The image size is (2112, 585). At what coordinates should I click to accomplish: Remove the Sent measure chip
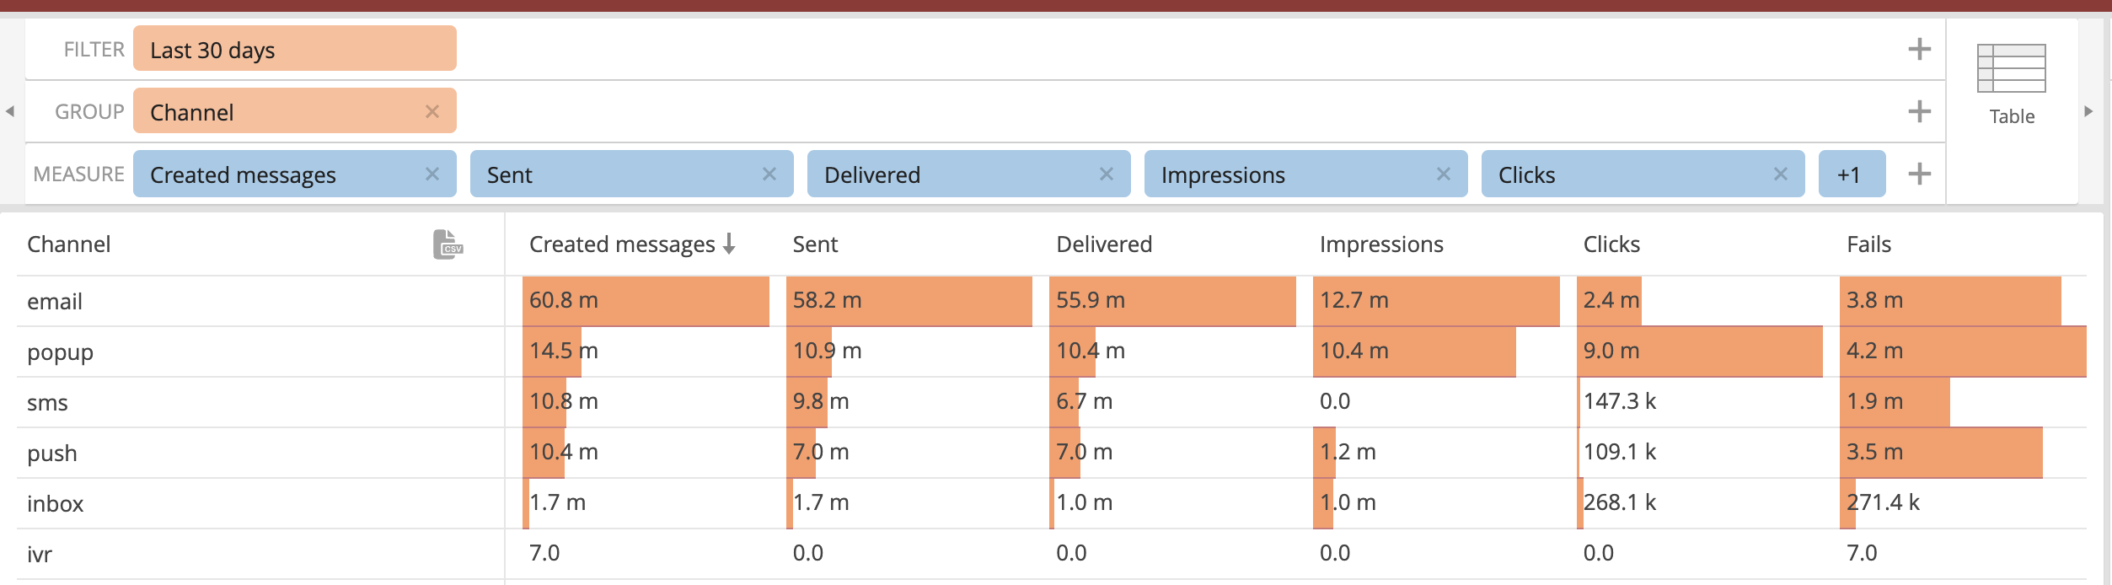coord(769,174)
